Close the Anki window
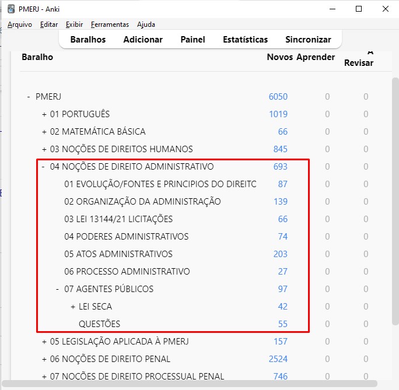Viewport: 399px width, 390px height. pos(386,9)
